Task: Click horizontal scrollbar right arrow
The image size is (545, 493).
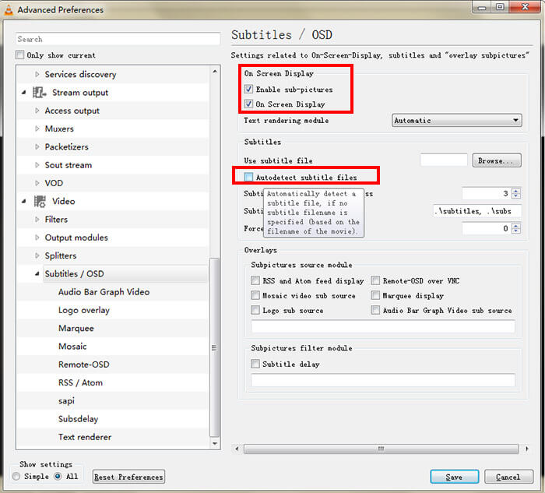Action: pos(527,449)
